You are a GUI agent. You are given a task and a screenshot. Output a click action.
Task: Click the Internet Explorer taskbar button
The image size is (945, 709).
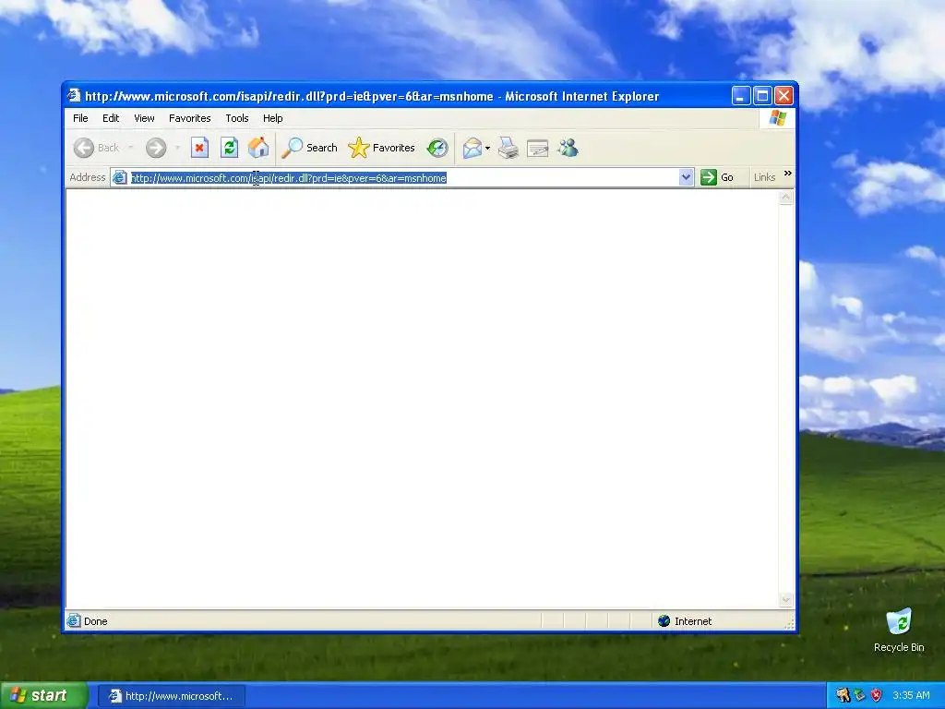(x=171, y=696)
